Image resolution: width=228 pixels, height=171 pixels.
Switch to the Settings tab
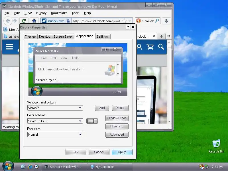pos(102,36)
